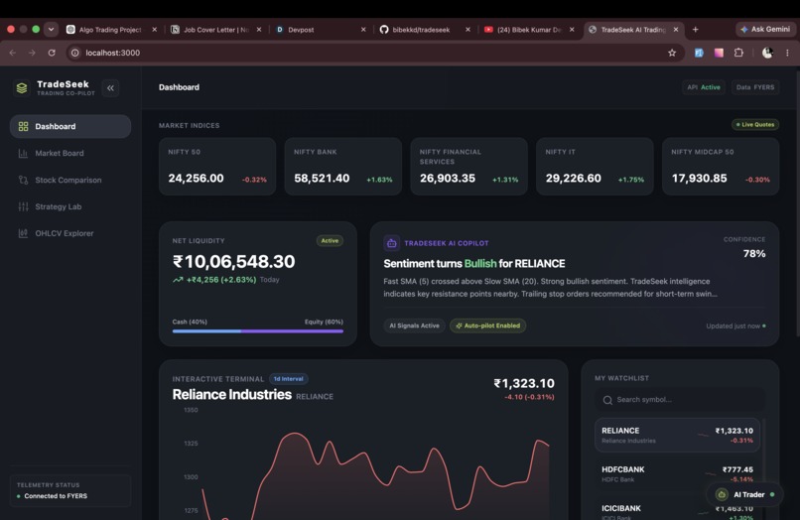Open the Chrome three-dot menu
This screenshot has width=800, height=520.
[x=787, y=53]
